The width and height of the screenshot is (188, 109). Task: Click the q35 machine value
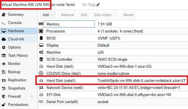coord(101,53)
